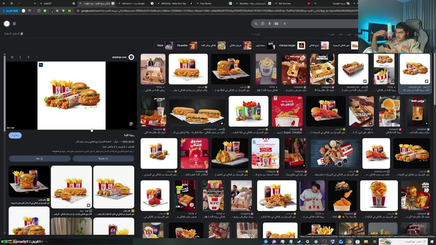436x245 pixels.
Task: Select the Kfcarabia filter chip
Action: (x=187, y=45)
